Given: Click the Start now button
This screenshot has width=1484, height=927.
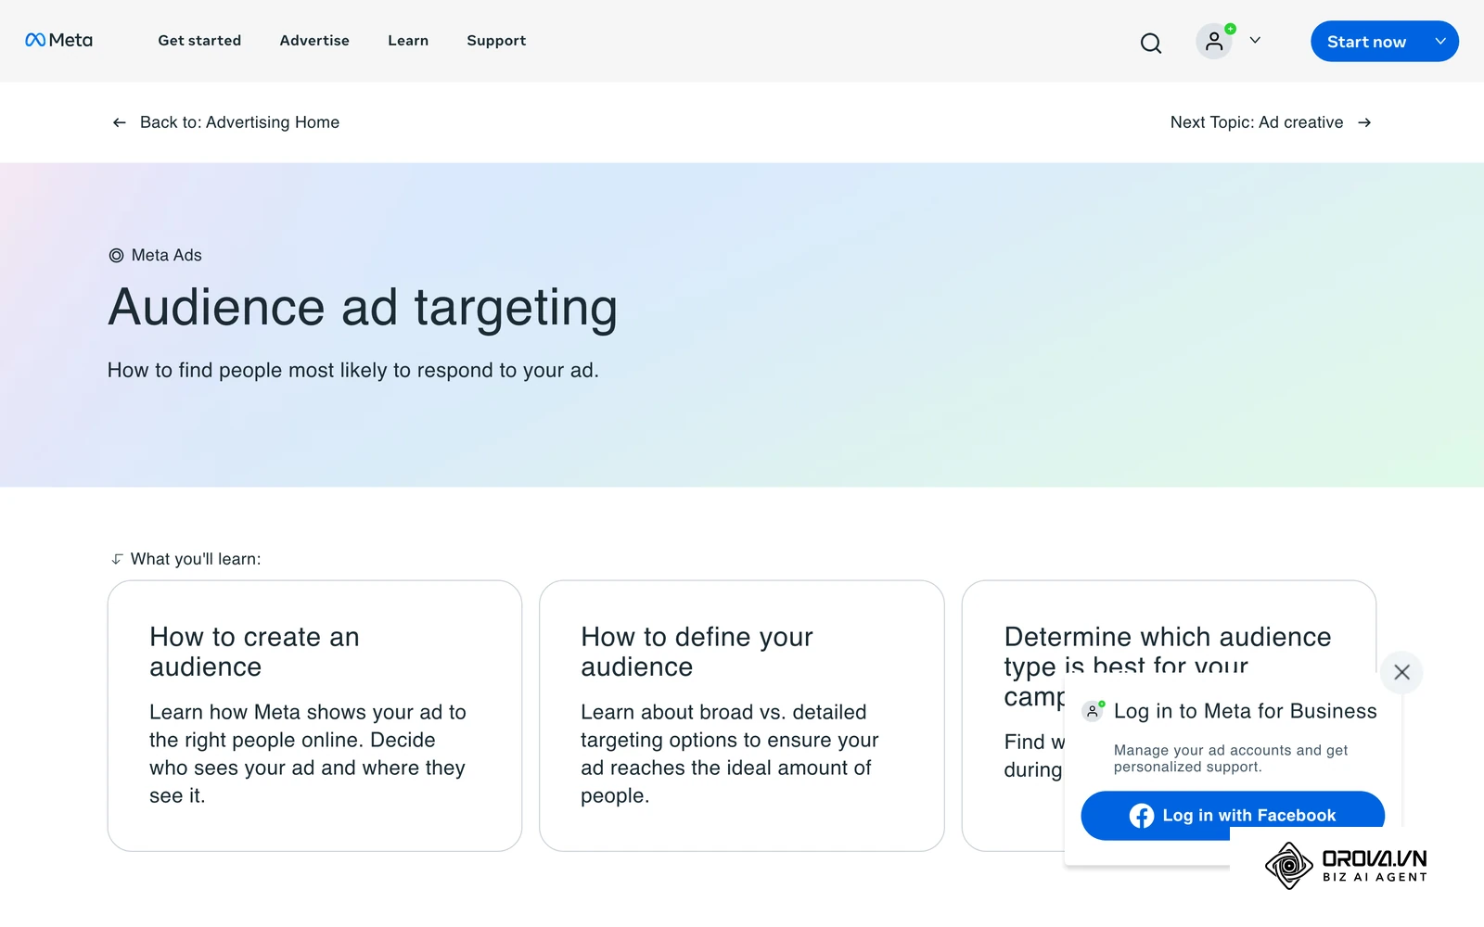Looking at the screenshot, I should click(1366, 42).
